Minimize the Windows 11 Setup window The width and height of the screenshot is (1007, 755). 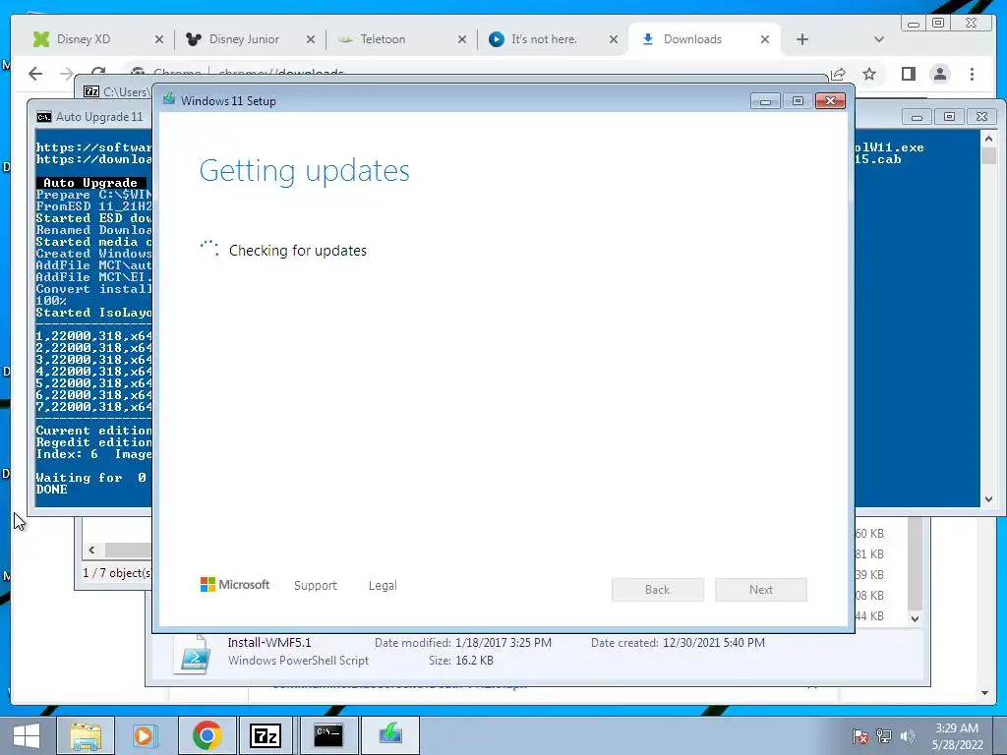coord(765,101)
